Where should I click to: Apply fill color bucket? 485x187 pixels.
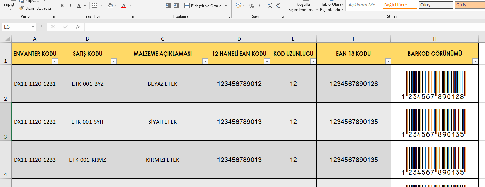coord(110,6)
